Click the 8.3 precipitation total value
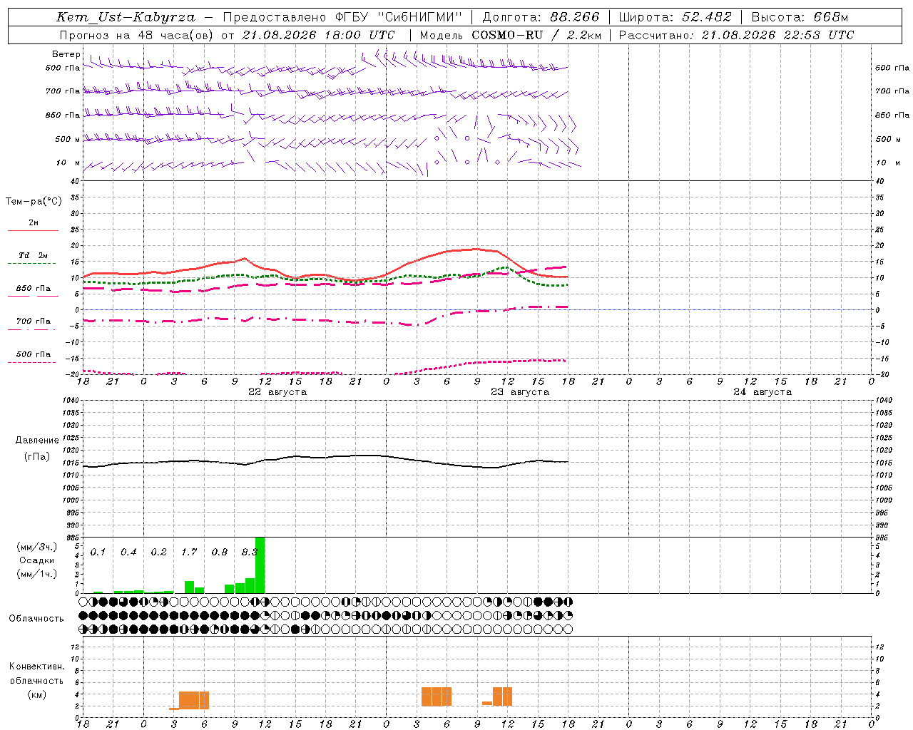The width and height of the screenshot is (913, 730). click(250, 552)
